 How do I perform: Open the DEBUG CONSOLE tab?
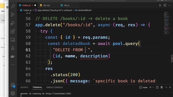coord(55,87)
